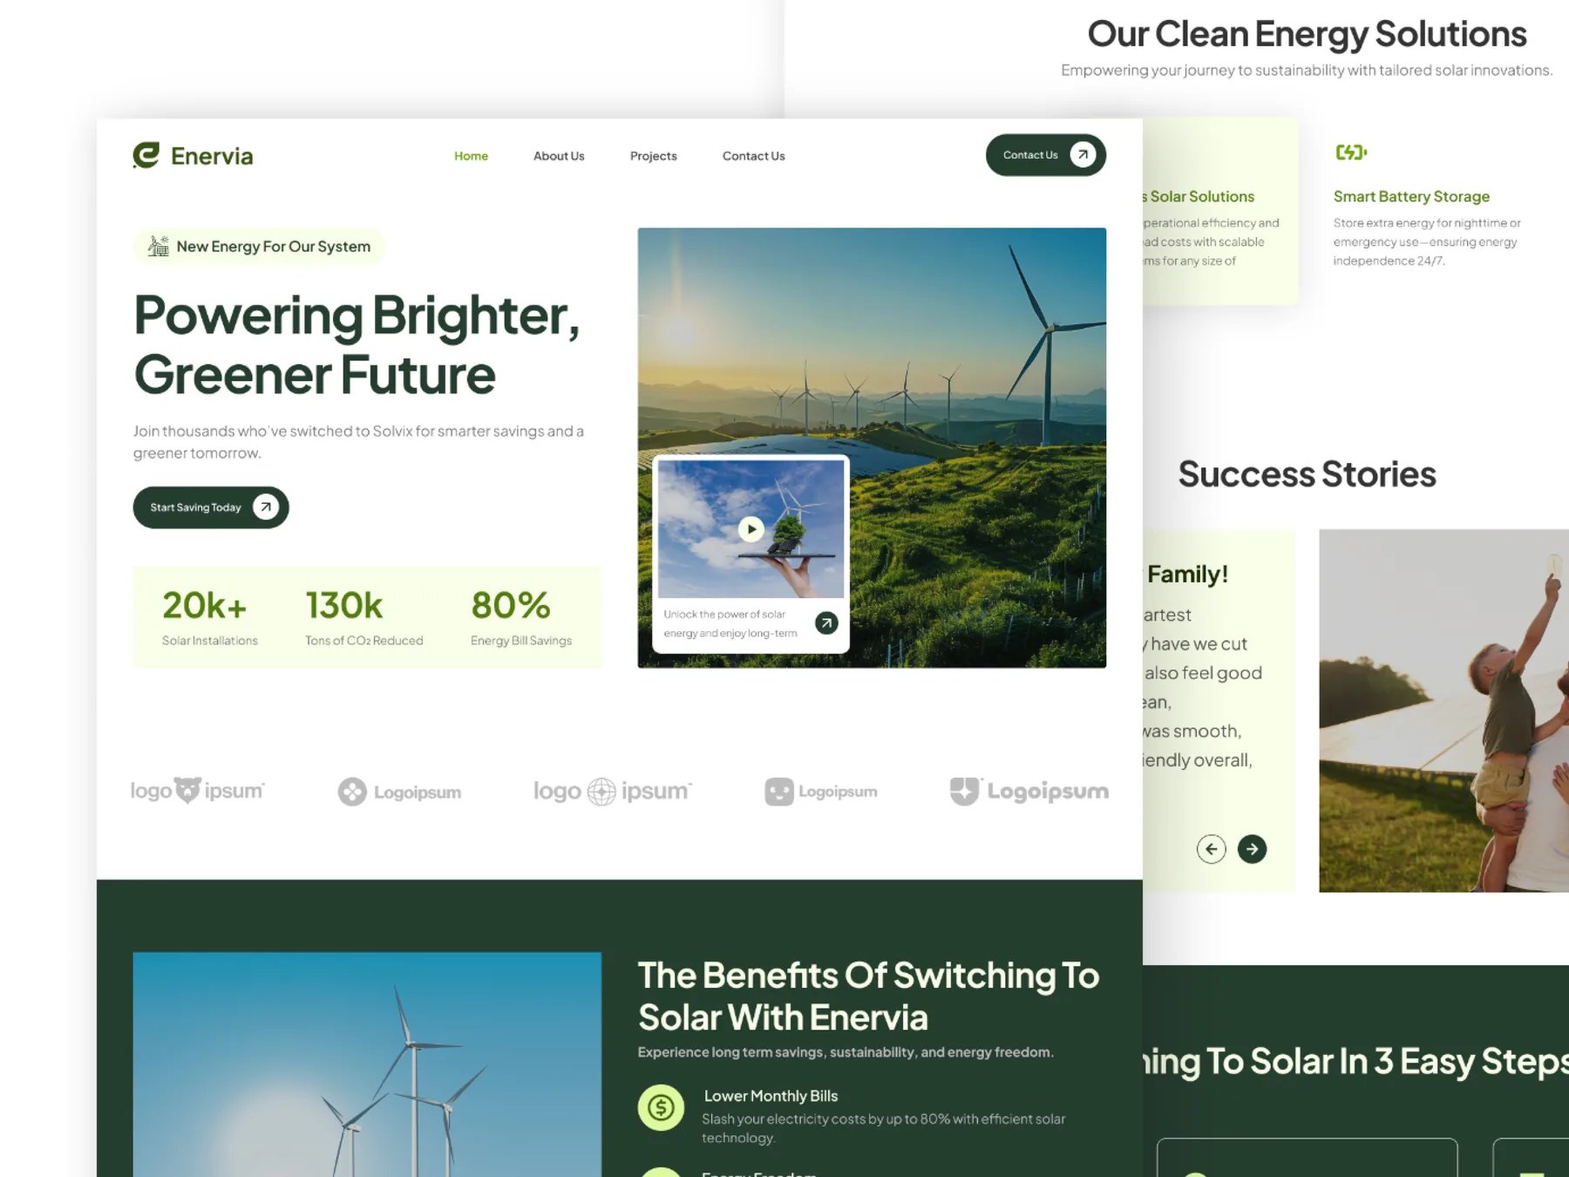Select Contact Us in the navigation menu
This screenshot has width=1569, height=1177.
(x=753, y=156)
